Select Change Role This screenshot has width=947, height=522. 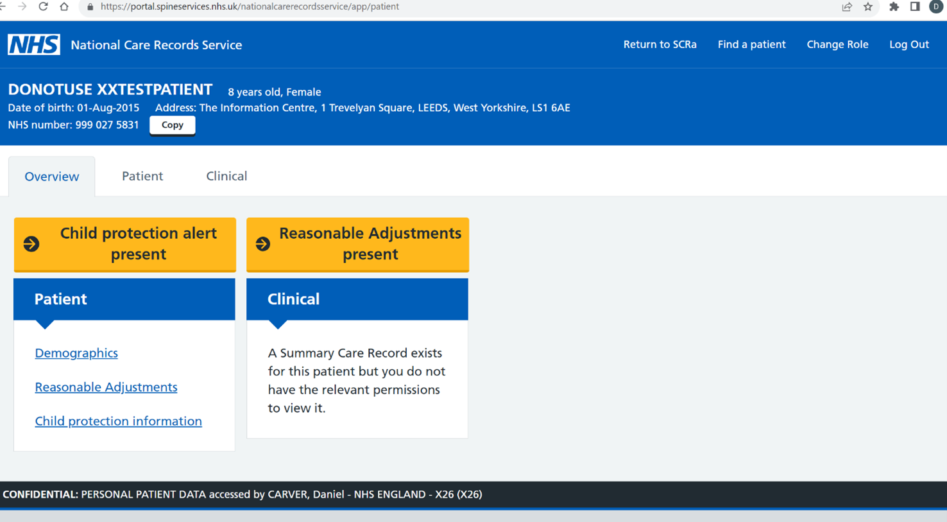pos(837,44)
